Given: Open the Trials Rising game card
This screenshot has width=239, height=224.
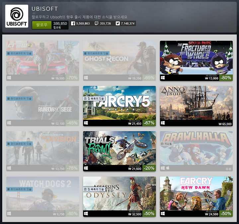Looking at the screenshot, I should (x=119, y=151).
